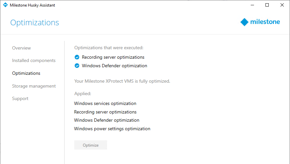Select the Optimizations sidebar item
The width and height of the screenshot is (290, 164).
tap(26, 73)
